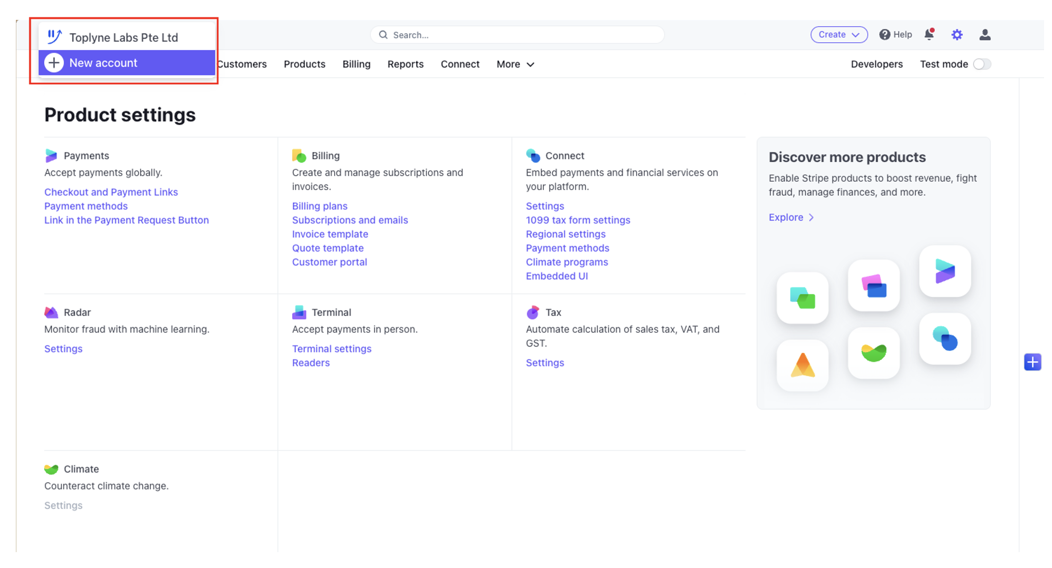Click the notifications bell icon
The image size is (1052, 568).
click(x=929, y=34)
